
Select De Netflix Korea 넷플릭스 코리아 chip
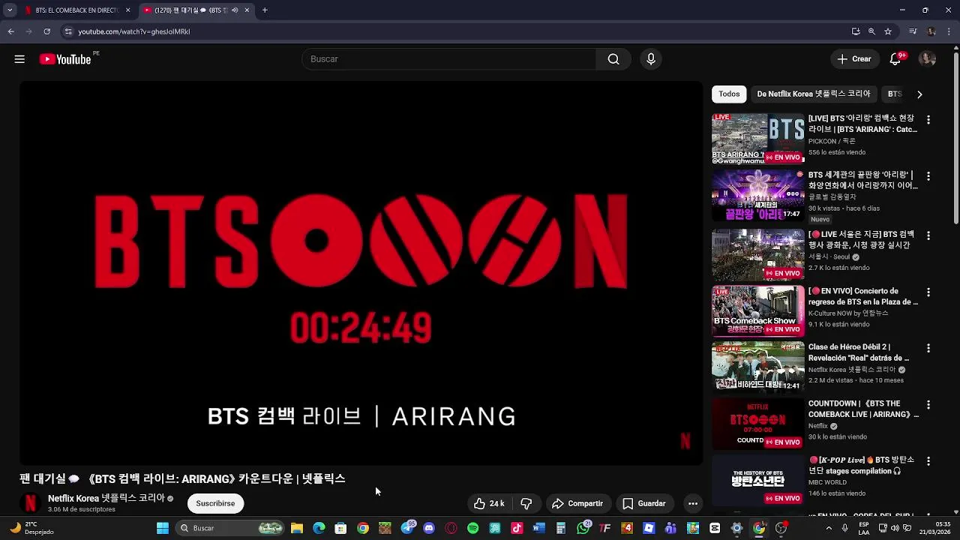[x=814, y=94]
